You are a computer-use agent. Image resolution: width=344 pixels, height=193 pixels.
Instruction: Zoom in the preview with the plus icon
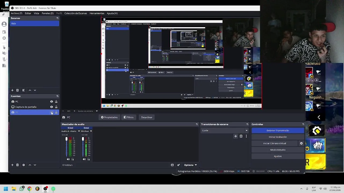74,111
